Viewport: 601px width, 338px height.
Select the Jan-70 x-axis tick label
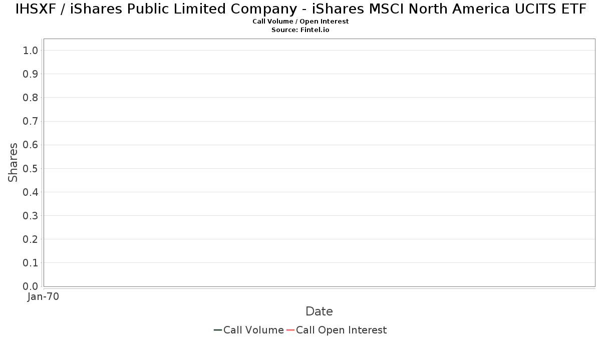(x=44, y=297)
